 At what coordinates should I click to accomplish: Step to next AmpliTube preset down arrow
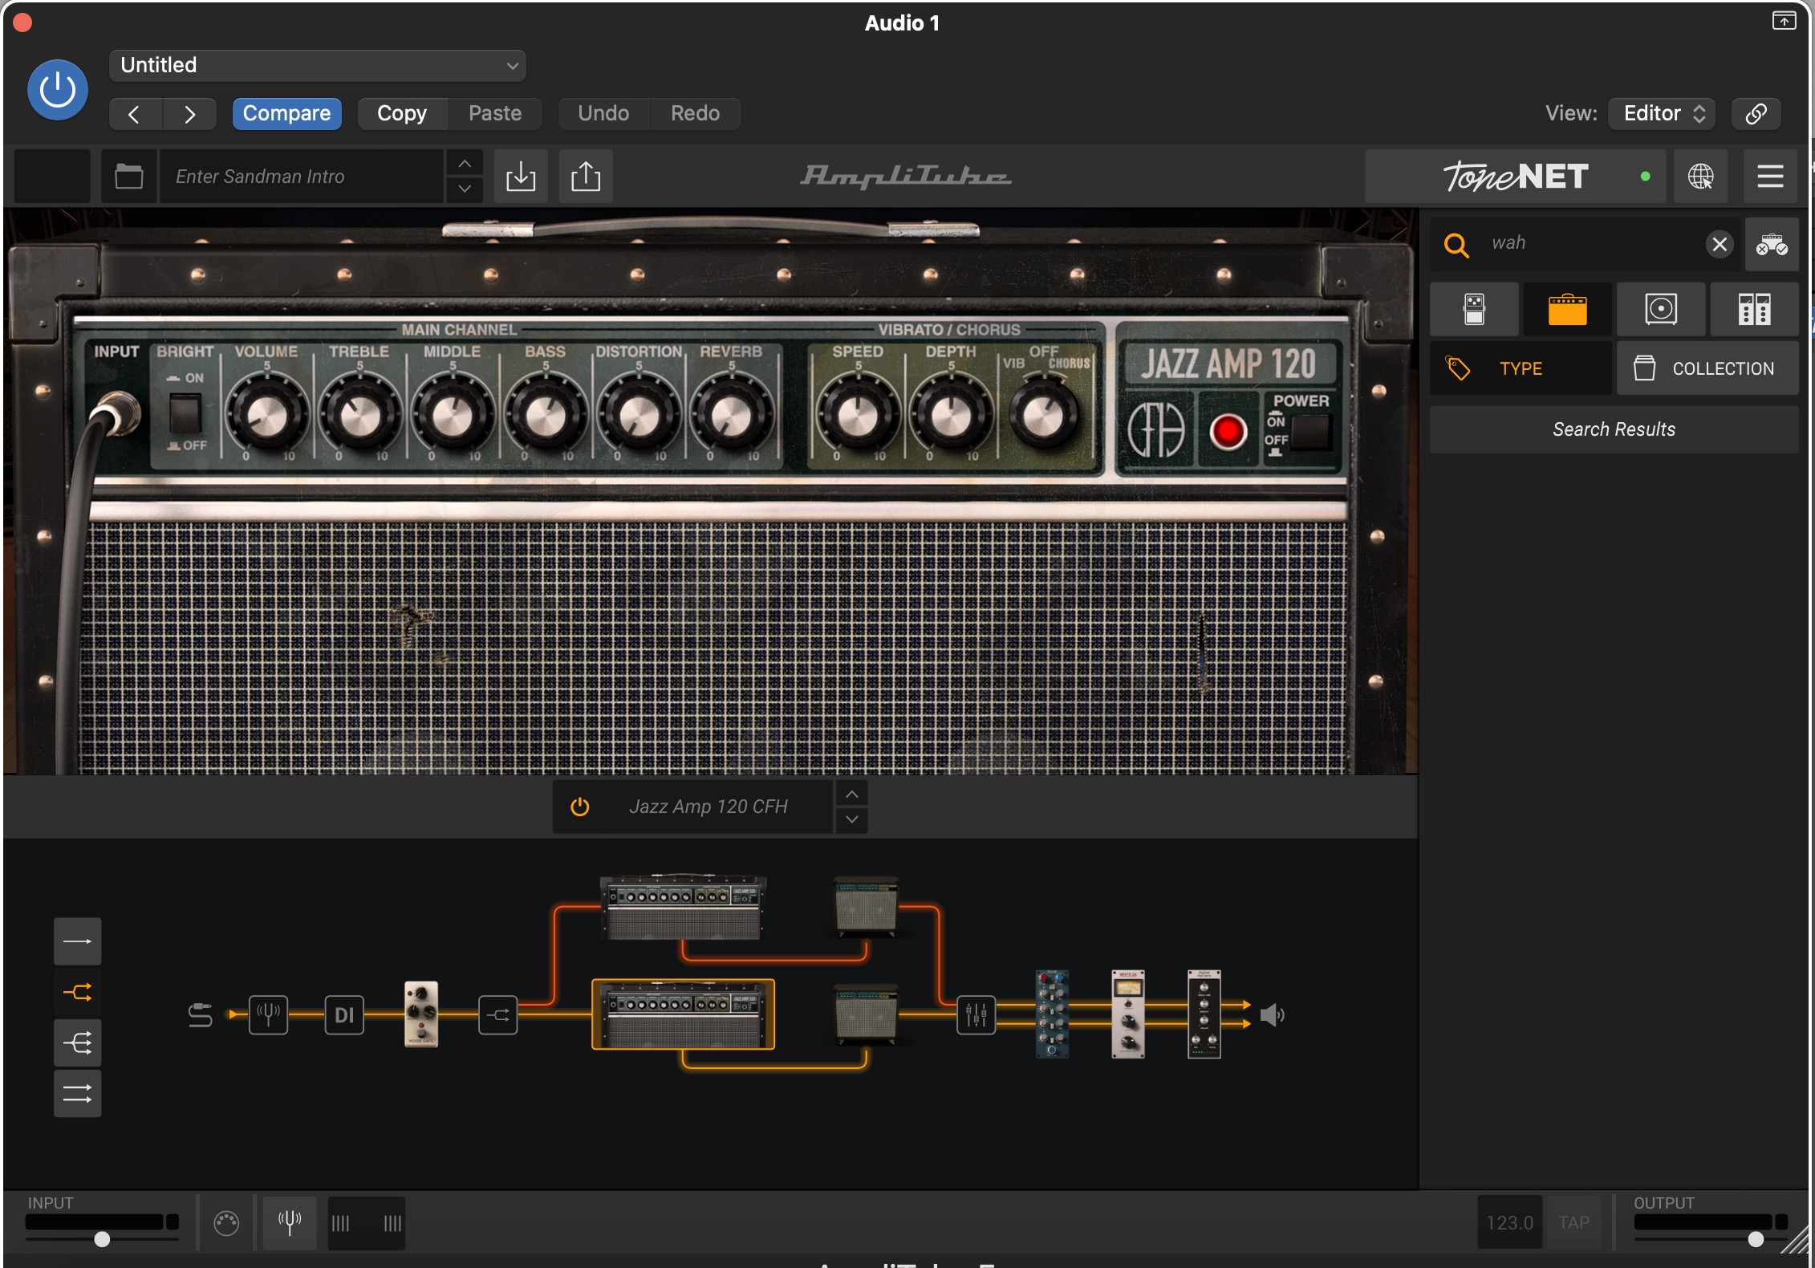coord(465,189)
